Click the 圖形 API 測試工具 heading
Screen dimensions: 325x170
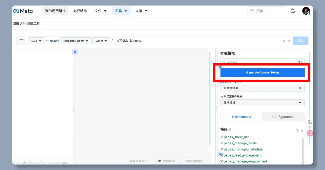click(x=26, y=24)
